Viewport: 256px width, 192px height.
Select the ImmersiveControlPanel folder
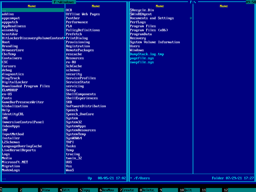point(23,122)
